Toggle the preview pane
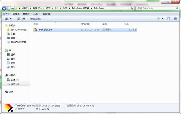 click(x=169, y=19)
